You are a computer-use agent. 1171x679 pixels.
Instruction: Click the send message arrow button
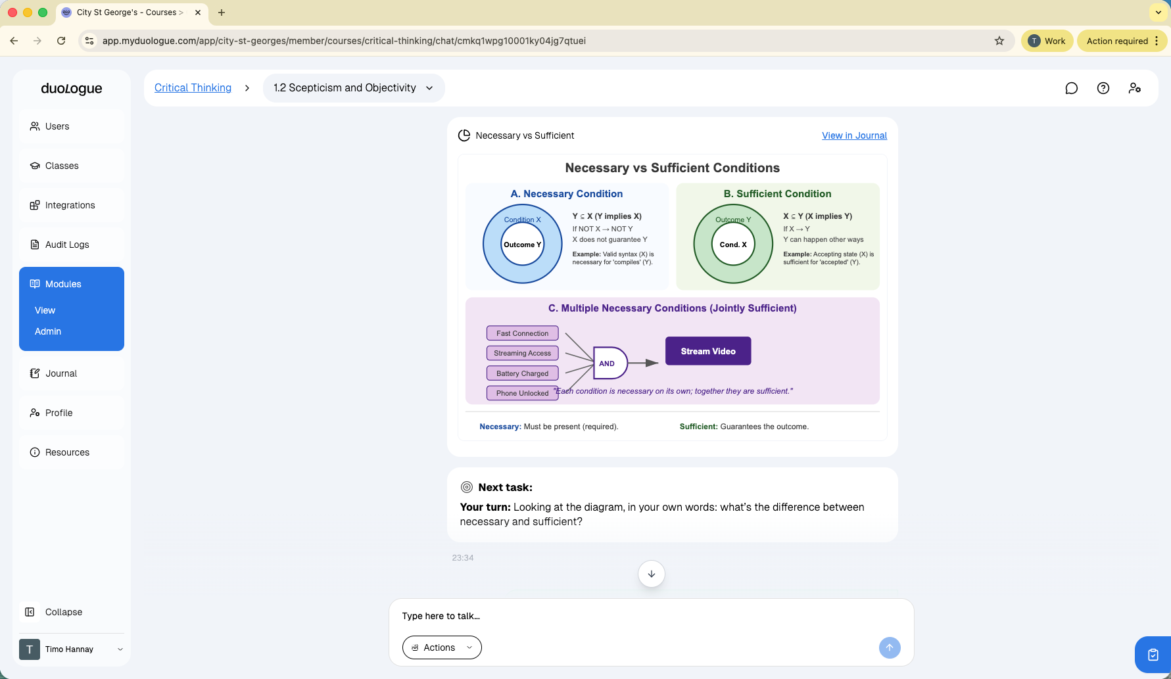[890, 647]
